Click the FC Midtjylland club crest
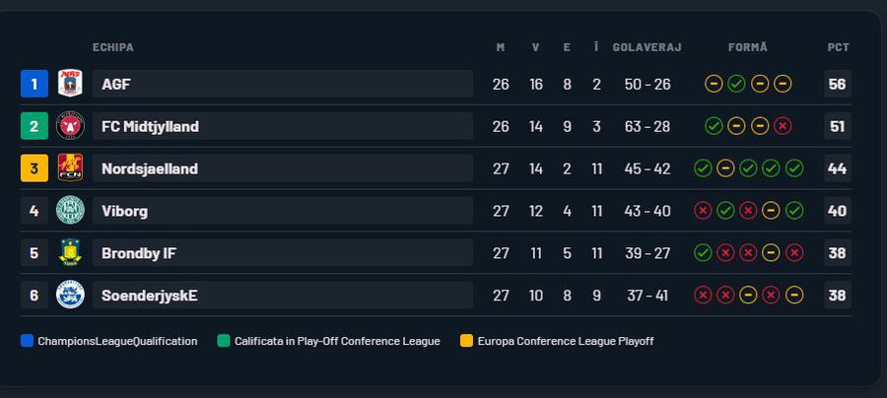 (70, 126)
